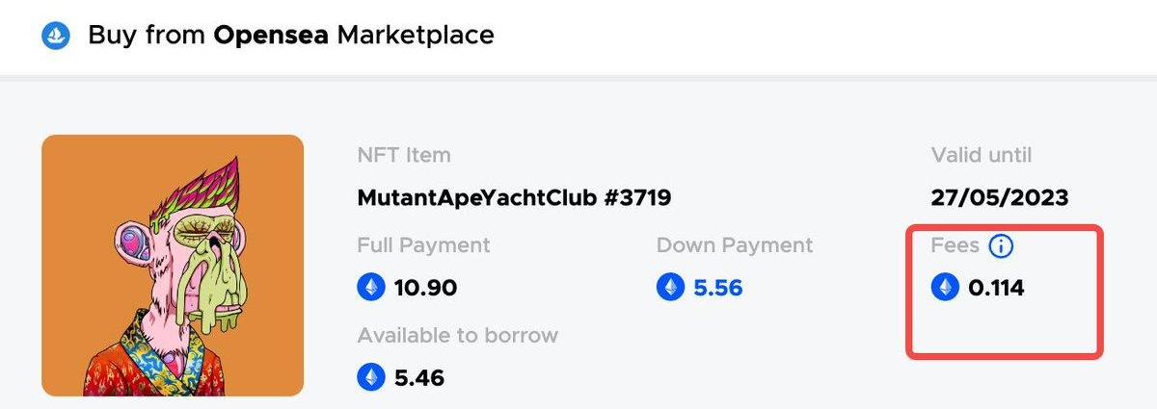The width and height of the screenshot is (1157, 409).
Task: Click Ethereum icon beside 0.114 fee amount
Action: (945, 287)
